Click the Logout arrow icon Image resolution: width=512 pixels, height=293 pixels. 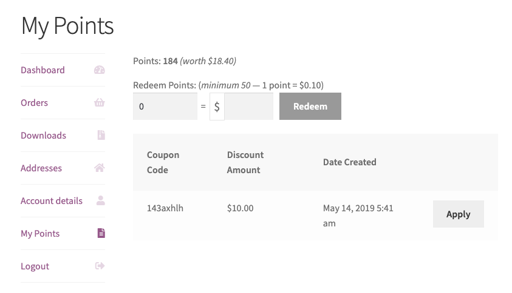100,266
